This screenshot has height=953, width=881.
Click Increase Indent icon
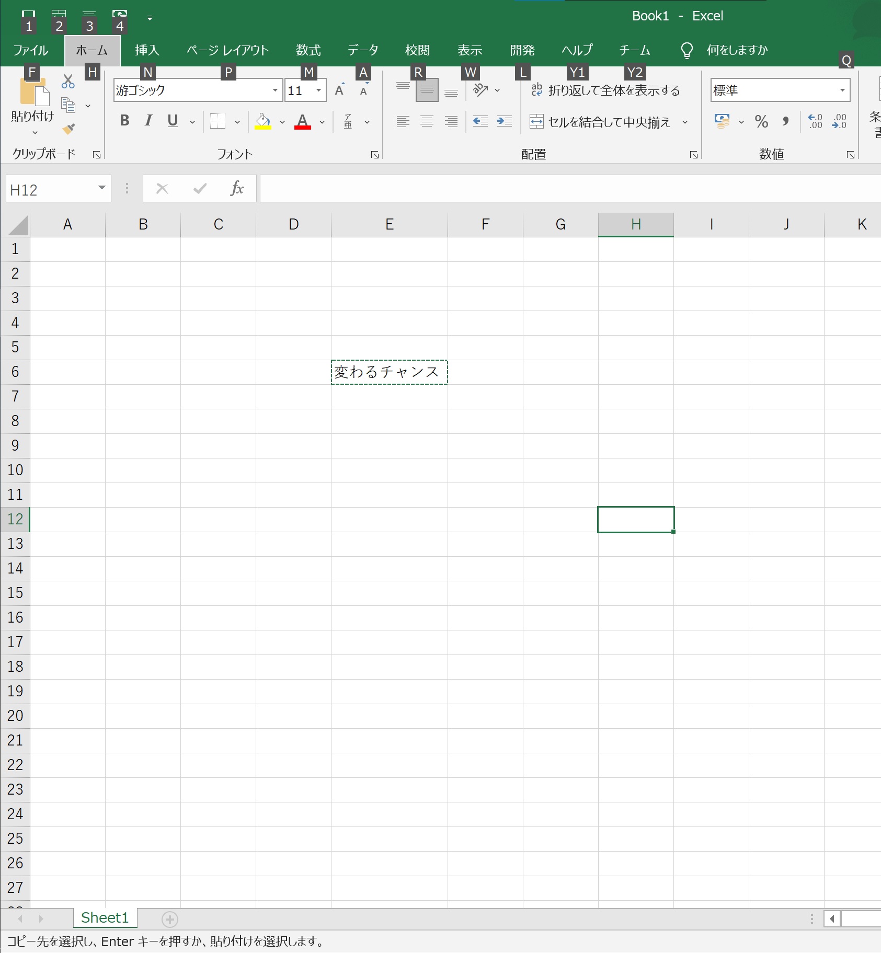tap(504, 121)
